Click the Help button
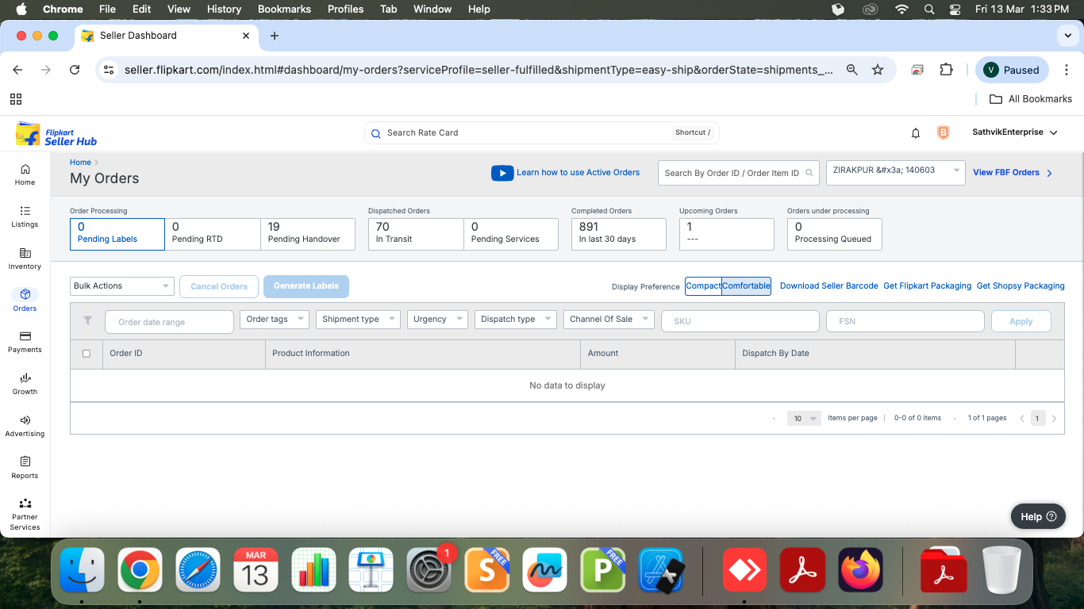 click(1037, 516)
